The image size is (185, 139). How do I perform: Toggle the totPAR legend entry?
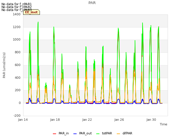click(x=104, y=133)
